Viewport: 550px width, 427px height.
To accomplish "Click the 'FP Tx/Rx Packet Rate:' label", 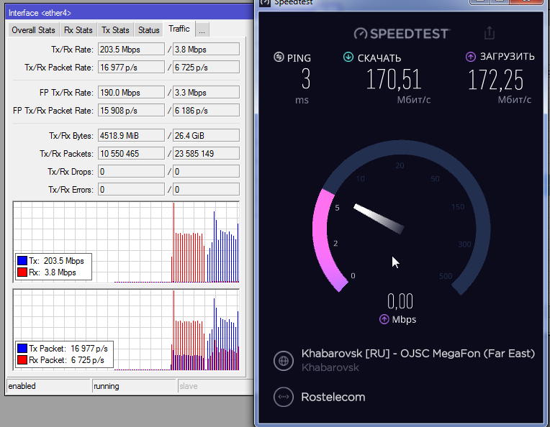I will pos(53,110).
